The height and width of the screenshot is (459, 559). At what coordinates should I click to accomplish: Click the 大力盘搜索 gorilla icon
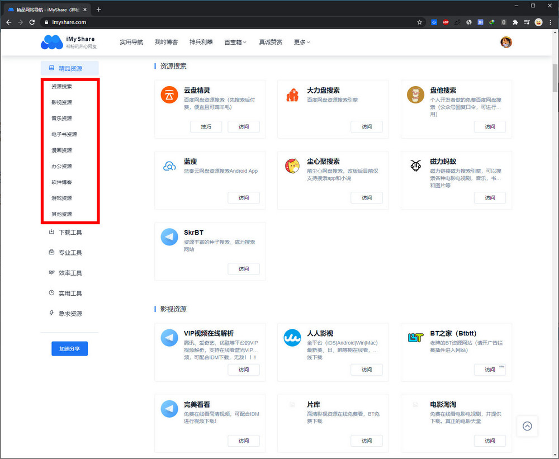click(x=292, y=95)
